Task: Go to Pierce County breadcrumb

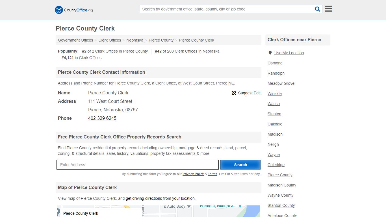Action: click(161, 40)
